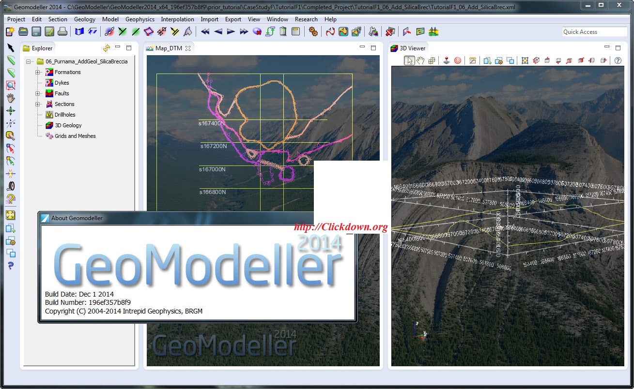Click the red target icon in 3D Viewer toolbar
Screen dimensions: 634x389
tap(457, 60)
